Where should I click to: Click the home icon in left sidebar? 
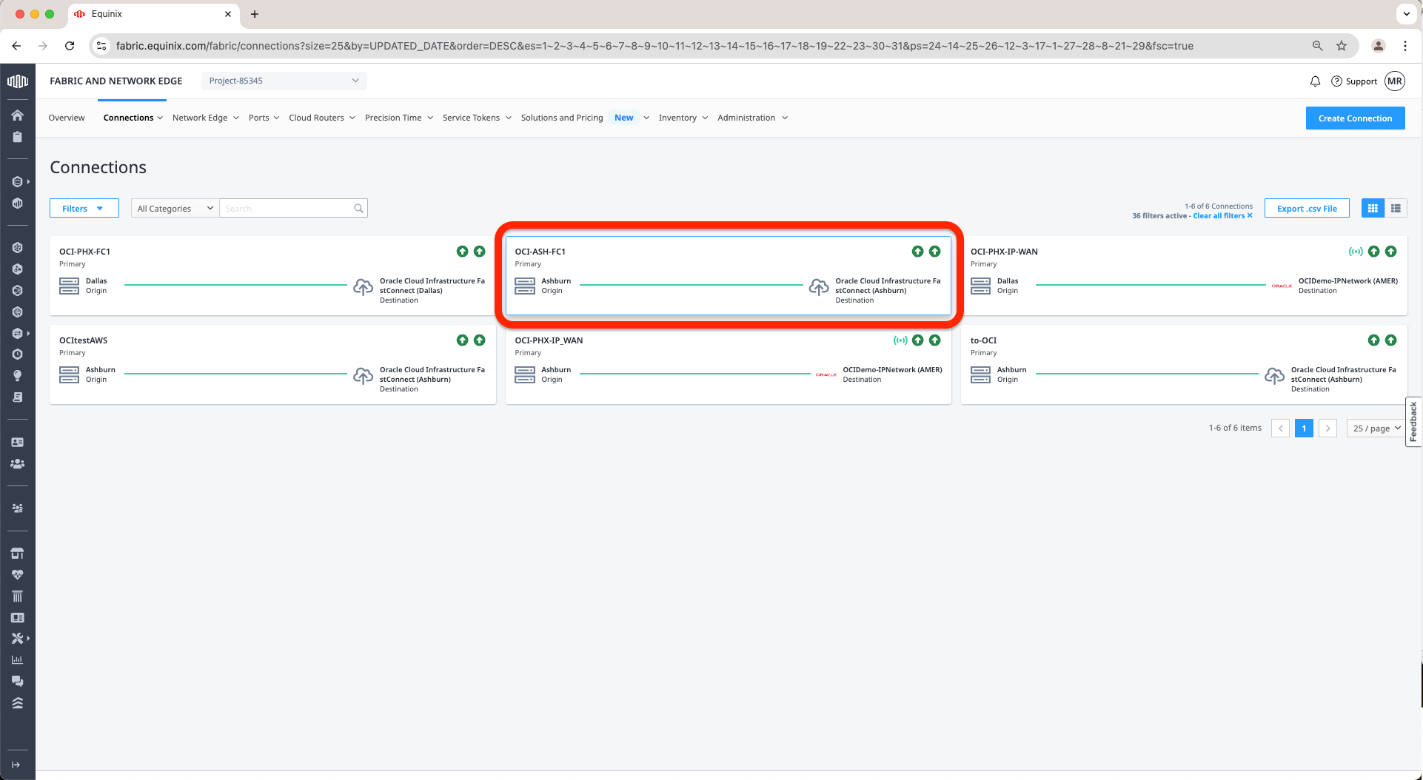click(17, 115)
